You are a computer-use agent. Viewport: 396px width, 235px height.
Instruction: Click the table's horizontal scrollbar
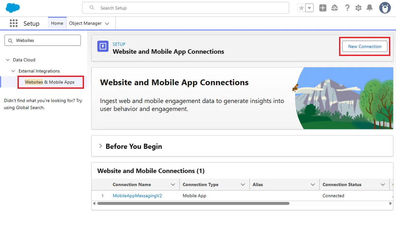click(193, 203)
